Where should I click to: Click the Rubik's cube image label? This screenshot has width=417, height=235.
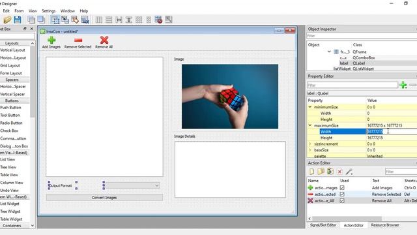coord(230,97)
